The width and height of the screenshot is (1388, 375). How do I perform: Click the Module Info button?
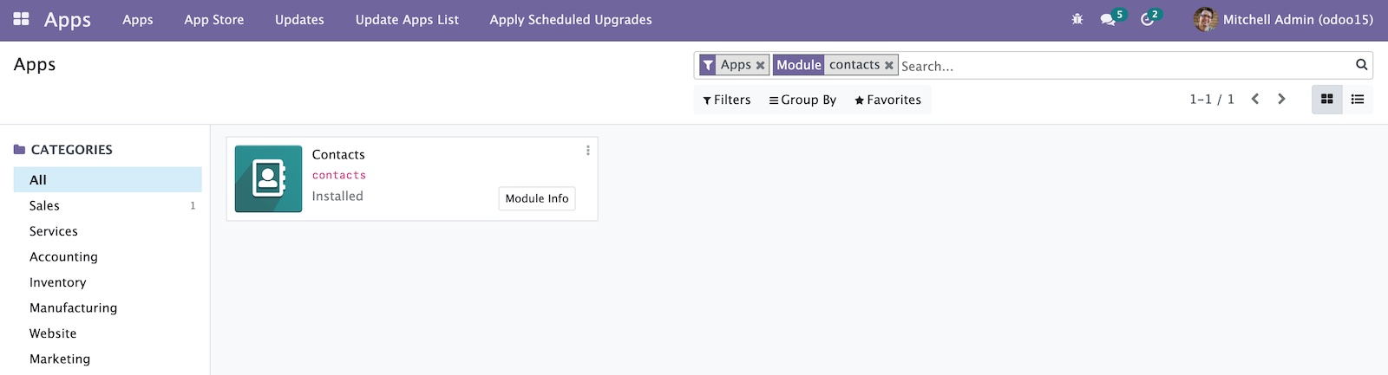[x=537, y=198]
